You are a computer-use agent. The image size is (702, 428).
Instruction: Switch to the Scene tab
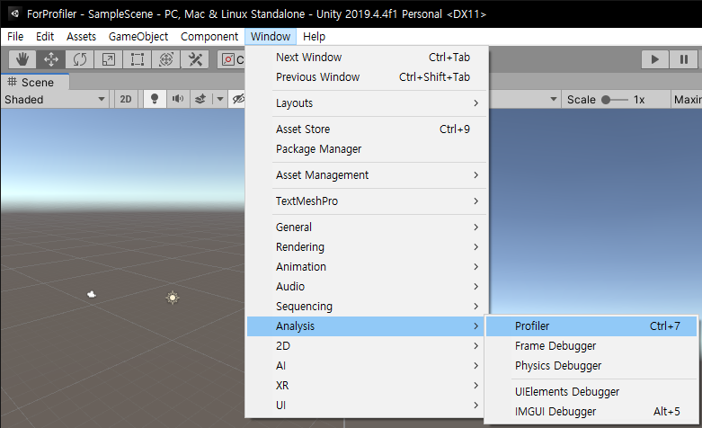coord(35,83)
